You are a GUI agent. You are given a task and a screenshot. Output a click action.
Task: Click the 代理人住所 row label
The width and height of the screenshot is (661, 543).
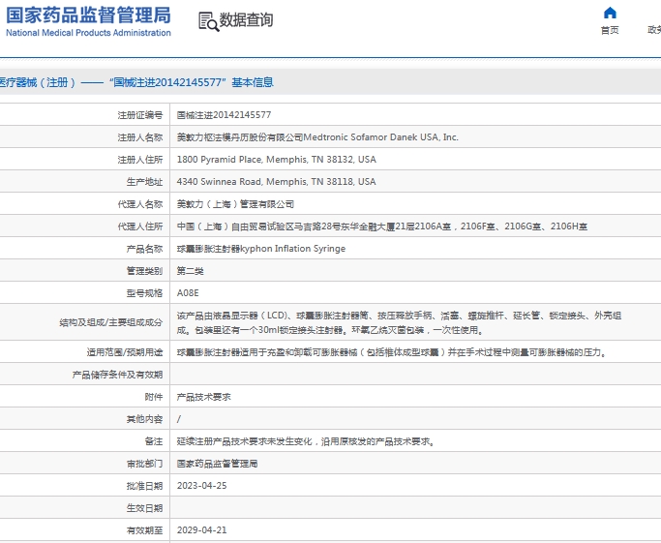pyautogui.click(x=140, y=226)
